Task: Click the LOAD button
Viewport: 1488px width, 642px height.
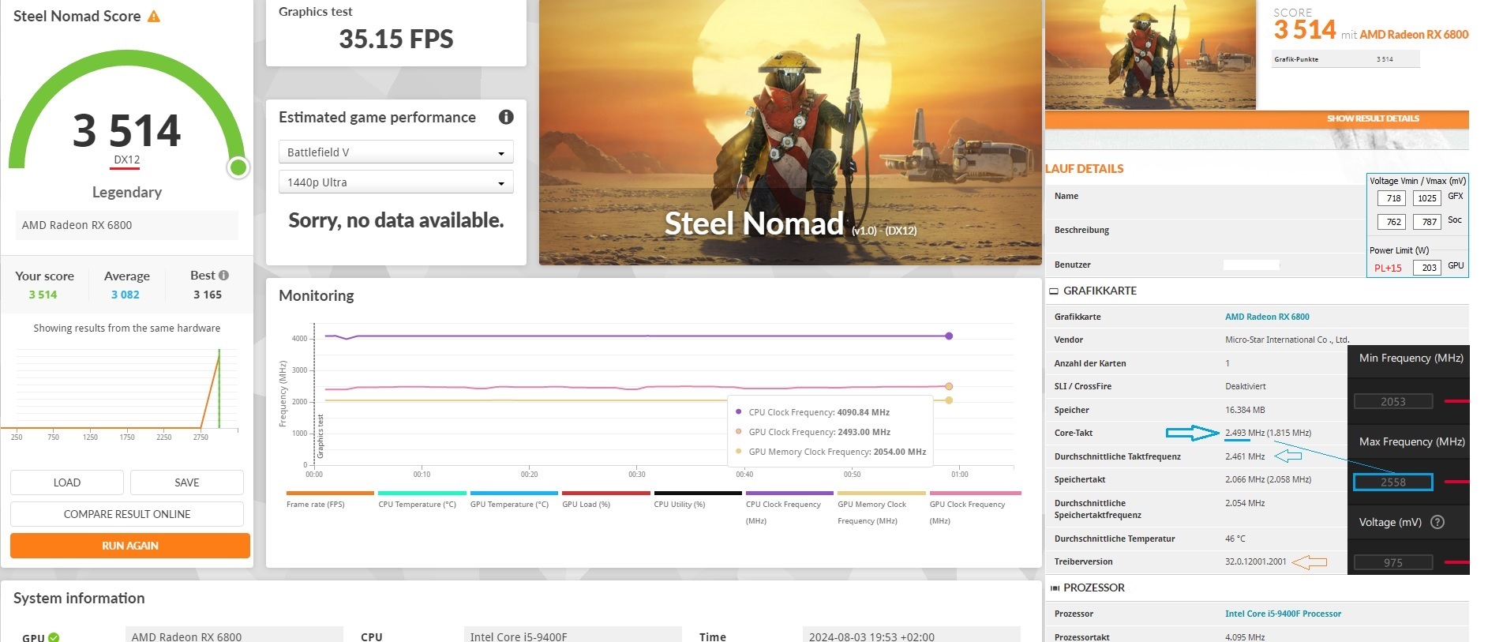Action: click(67, 482)
